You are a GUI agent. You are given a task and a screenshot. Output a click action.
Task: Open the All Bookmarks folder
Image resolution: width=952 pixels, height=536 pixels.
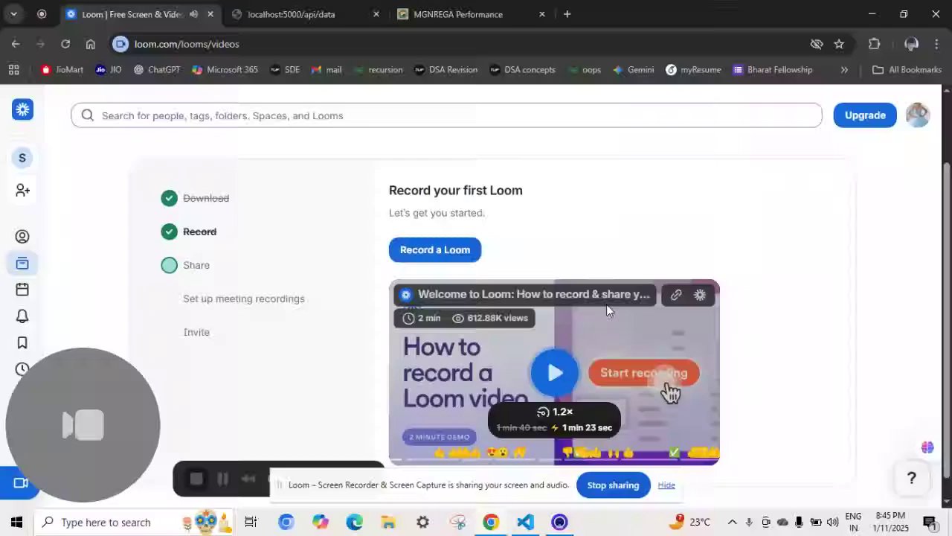click(907, 70)
